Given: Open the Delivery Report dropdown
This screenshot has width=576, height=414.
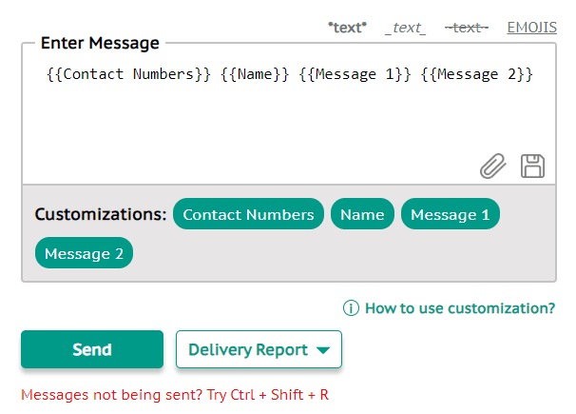Looking at the screenshot, I should pos(259,349).
